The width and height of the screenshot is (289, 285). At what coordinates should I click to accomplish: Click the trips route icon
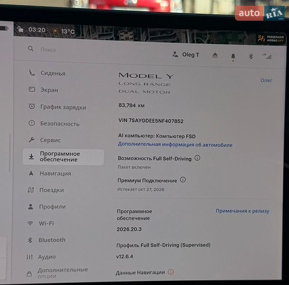tap(31, 190)
